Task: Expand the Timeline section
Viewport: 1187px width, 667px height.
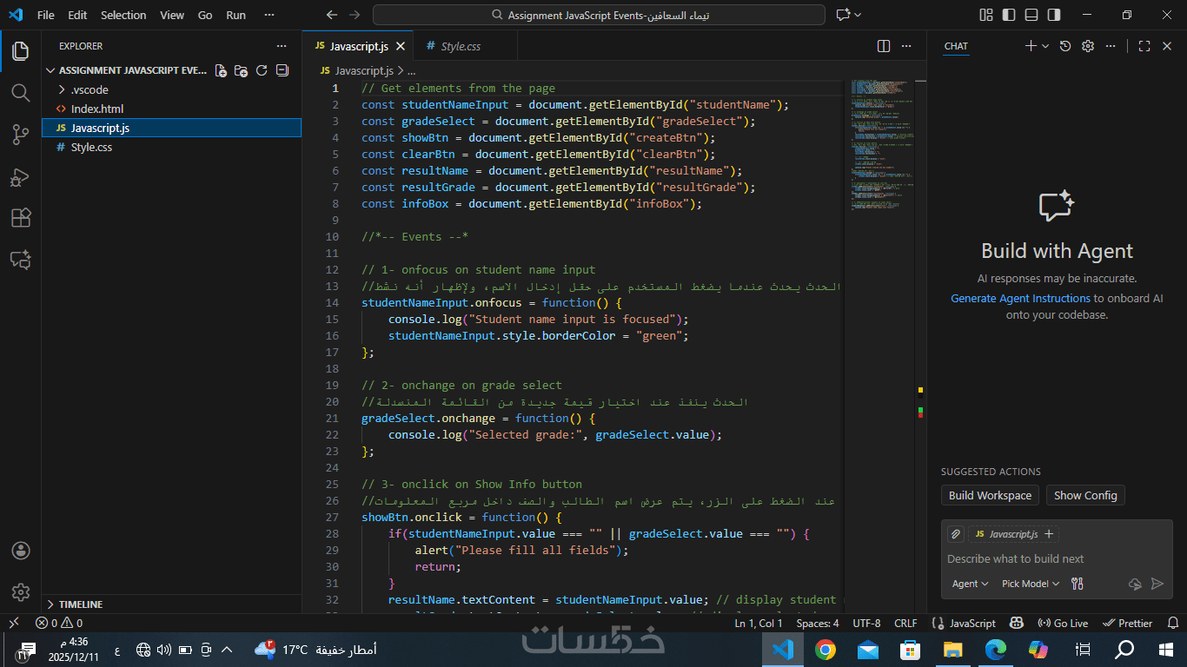Action: click(80, 604)
